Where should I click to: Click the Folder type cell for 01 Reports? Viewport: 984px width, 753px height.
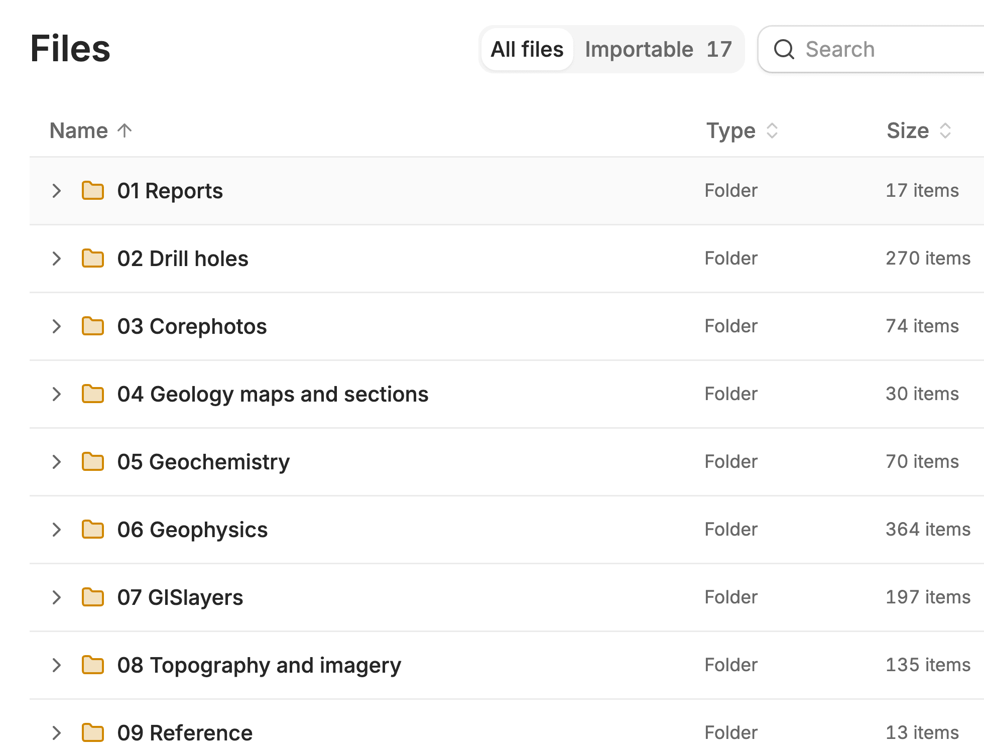pyautogui.click(x=731, y=191)
